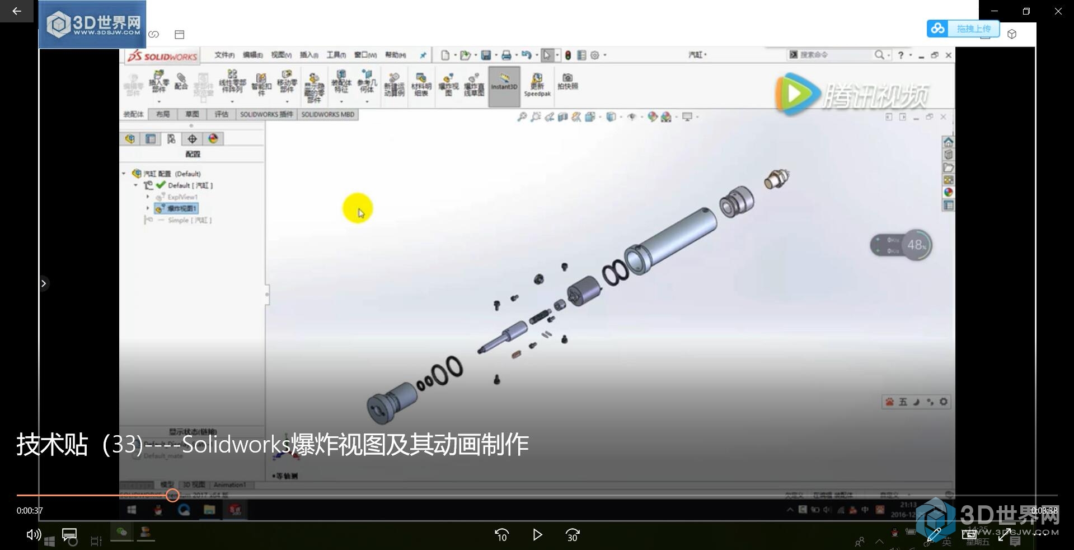Click the 拖拽上传 upload button

point(963,29)
